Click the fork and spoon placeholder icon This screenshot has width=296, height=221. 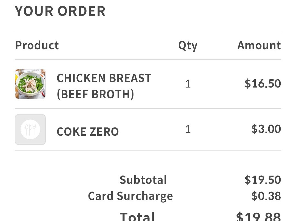coord(30,129)
